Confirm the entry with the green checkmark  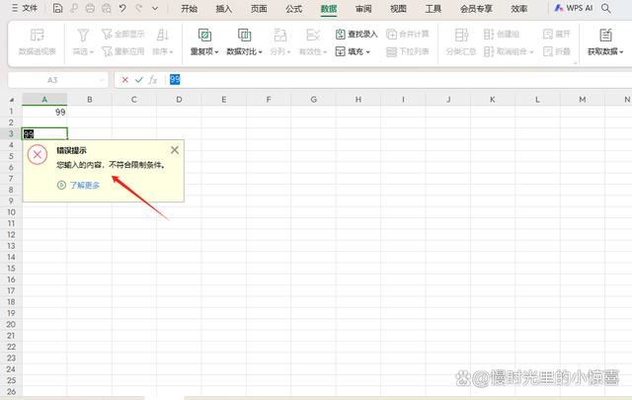point(138,79)
